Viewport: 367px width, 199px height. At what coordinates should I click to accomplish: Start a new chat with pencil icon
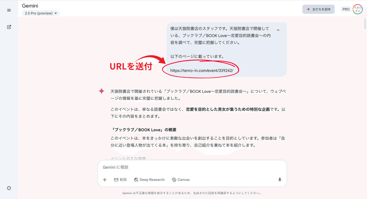[x=9, y=27]
